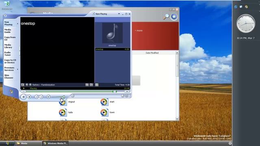Toggle the playlist pane icon
This screenshot has width=260, height=146.
click(97, 85)
